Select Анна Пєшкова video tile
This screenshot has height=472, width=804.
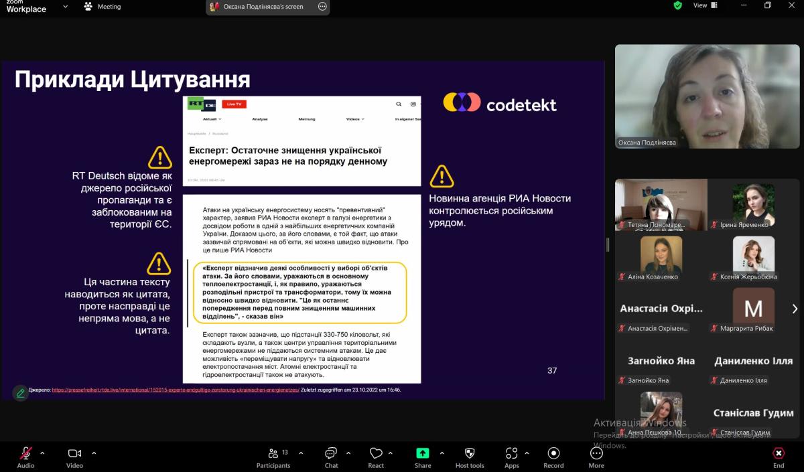[661, 412]
